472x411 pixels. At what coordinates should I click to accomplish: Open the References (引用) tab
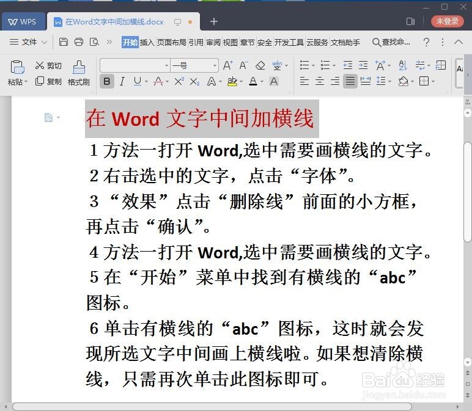[x=196, y=42]
